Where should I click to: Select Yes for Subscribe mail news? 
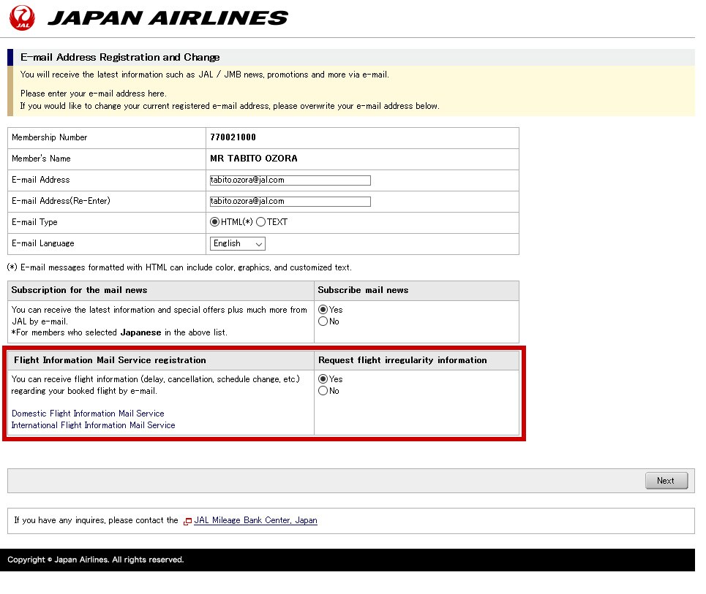click(323, 310)
